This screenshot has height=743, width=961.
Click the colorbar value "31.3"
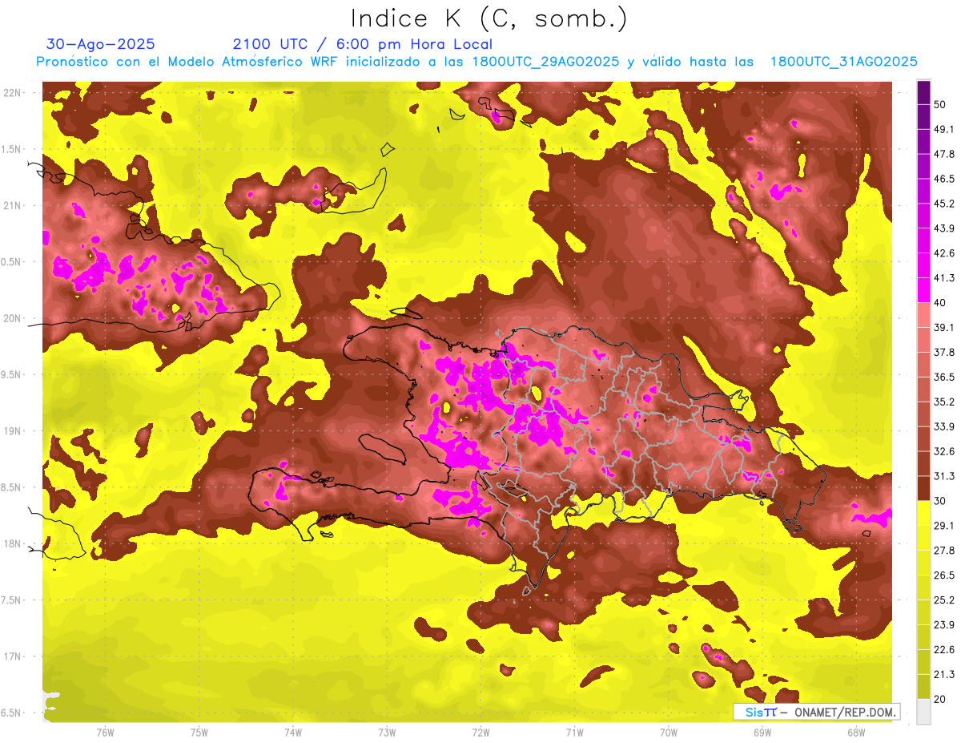click(944, 476)
